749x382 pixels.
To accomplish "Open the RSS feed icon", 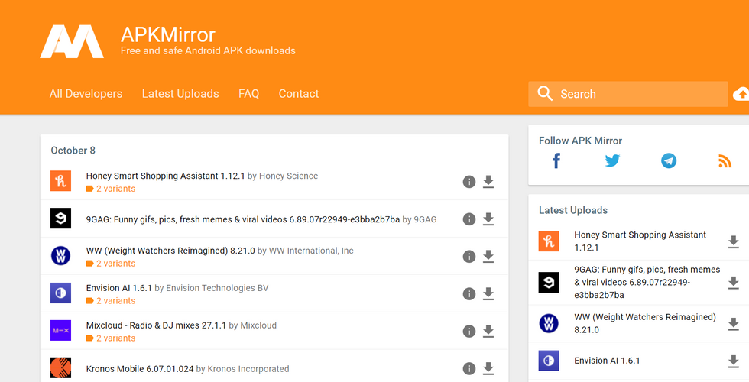I will coord(725,161).
